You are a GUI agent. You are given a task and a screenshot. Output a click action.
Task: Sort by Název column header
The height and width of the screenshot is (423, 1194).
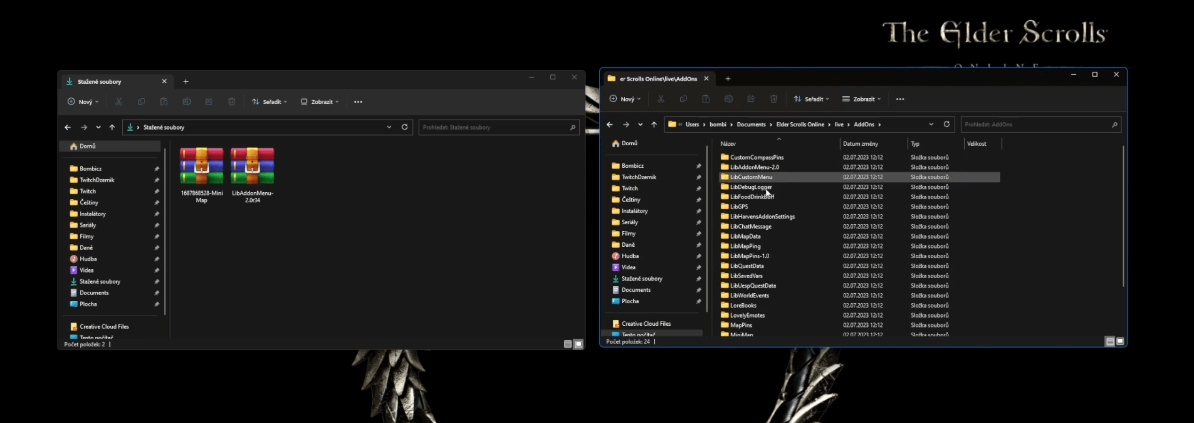coord(778,144)
